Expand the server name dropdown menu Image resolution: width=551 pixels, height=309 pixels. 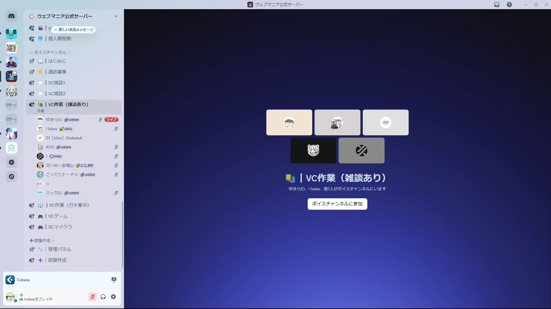(x=116, y=16)
